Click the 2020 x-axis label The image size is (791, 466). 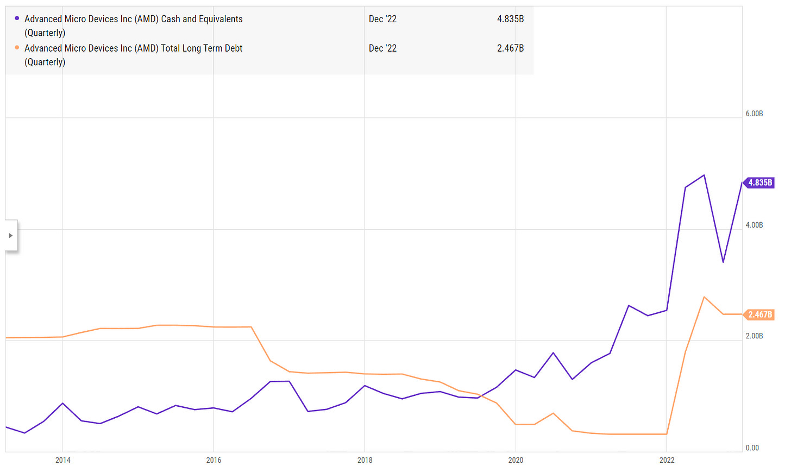point(516,460)
